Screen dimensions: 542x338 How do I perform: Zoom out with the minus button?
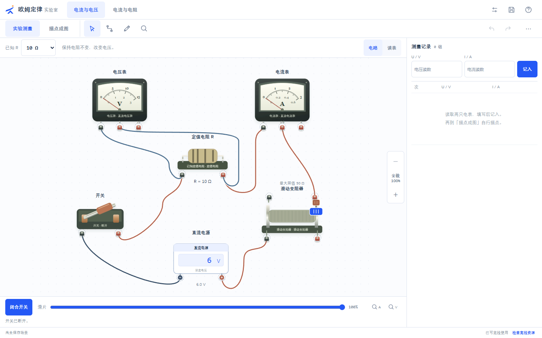click(x=396, y=161)
